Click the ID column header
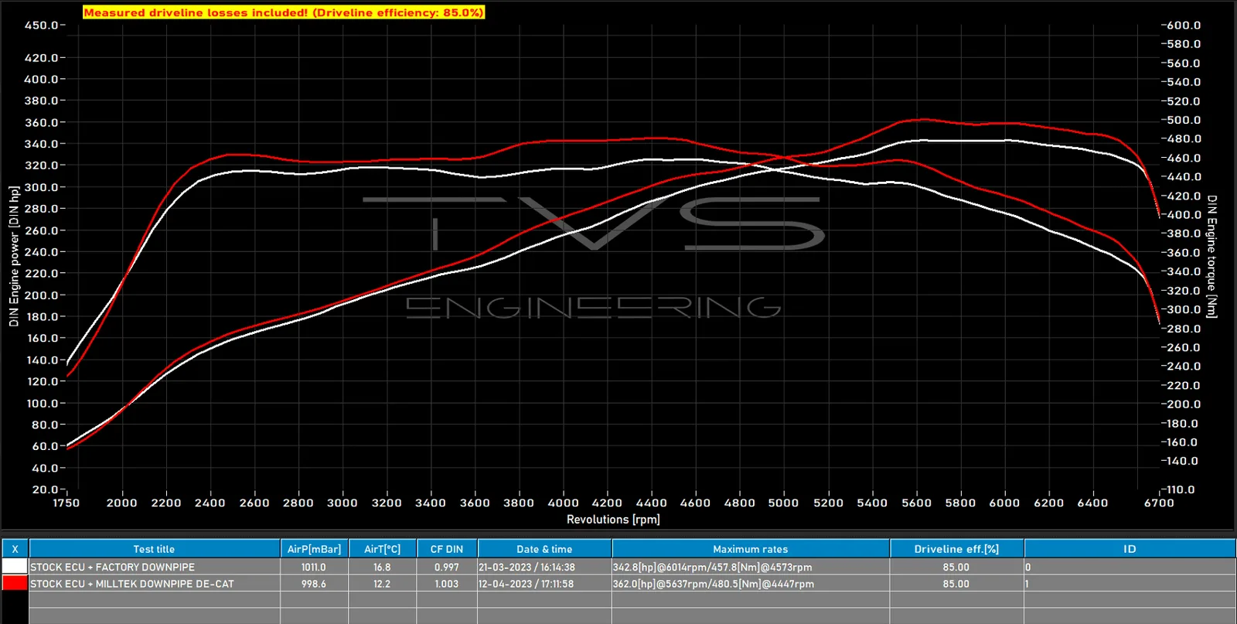The height and width of the screenshot is (624, 1237). pos(1130,549)
